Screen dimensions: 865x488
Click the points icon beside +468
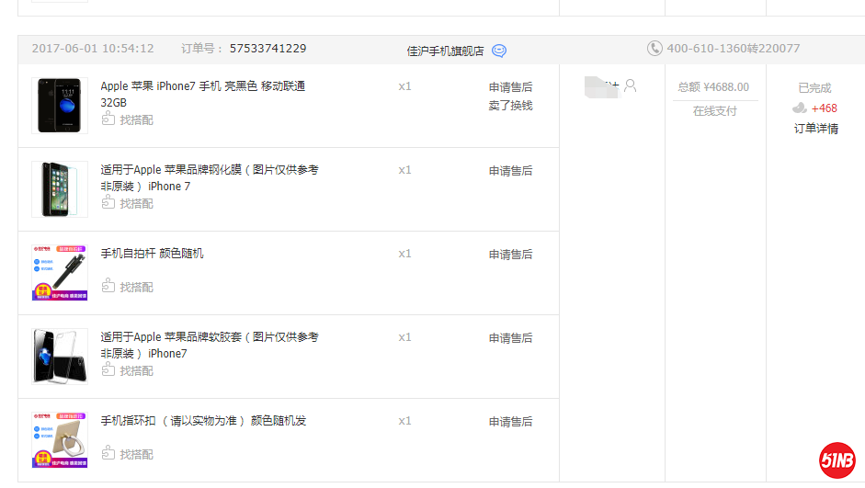[800, 108]
